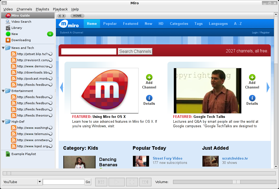Open the Miro Guide sidebar item

point(28,16)
